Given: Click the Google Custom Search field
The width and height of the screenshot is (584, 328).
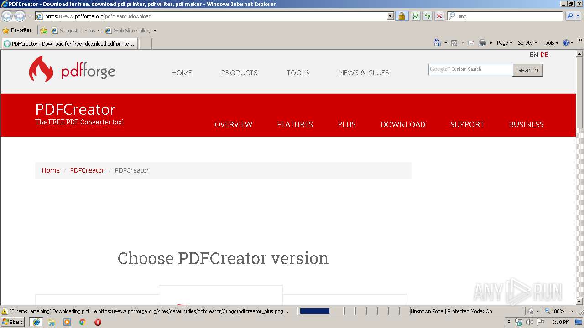Looking at the screenshot, I should coord(470,69).
